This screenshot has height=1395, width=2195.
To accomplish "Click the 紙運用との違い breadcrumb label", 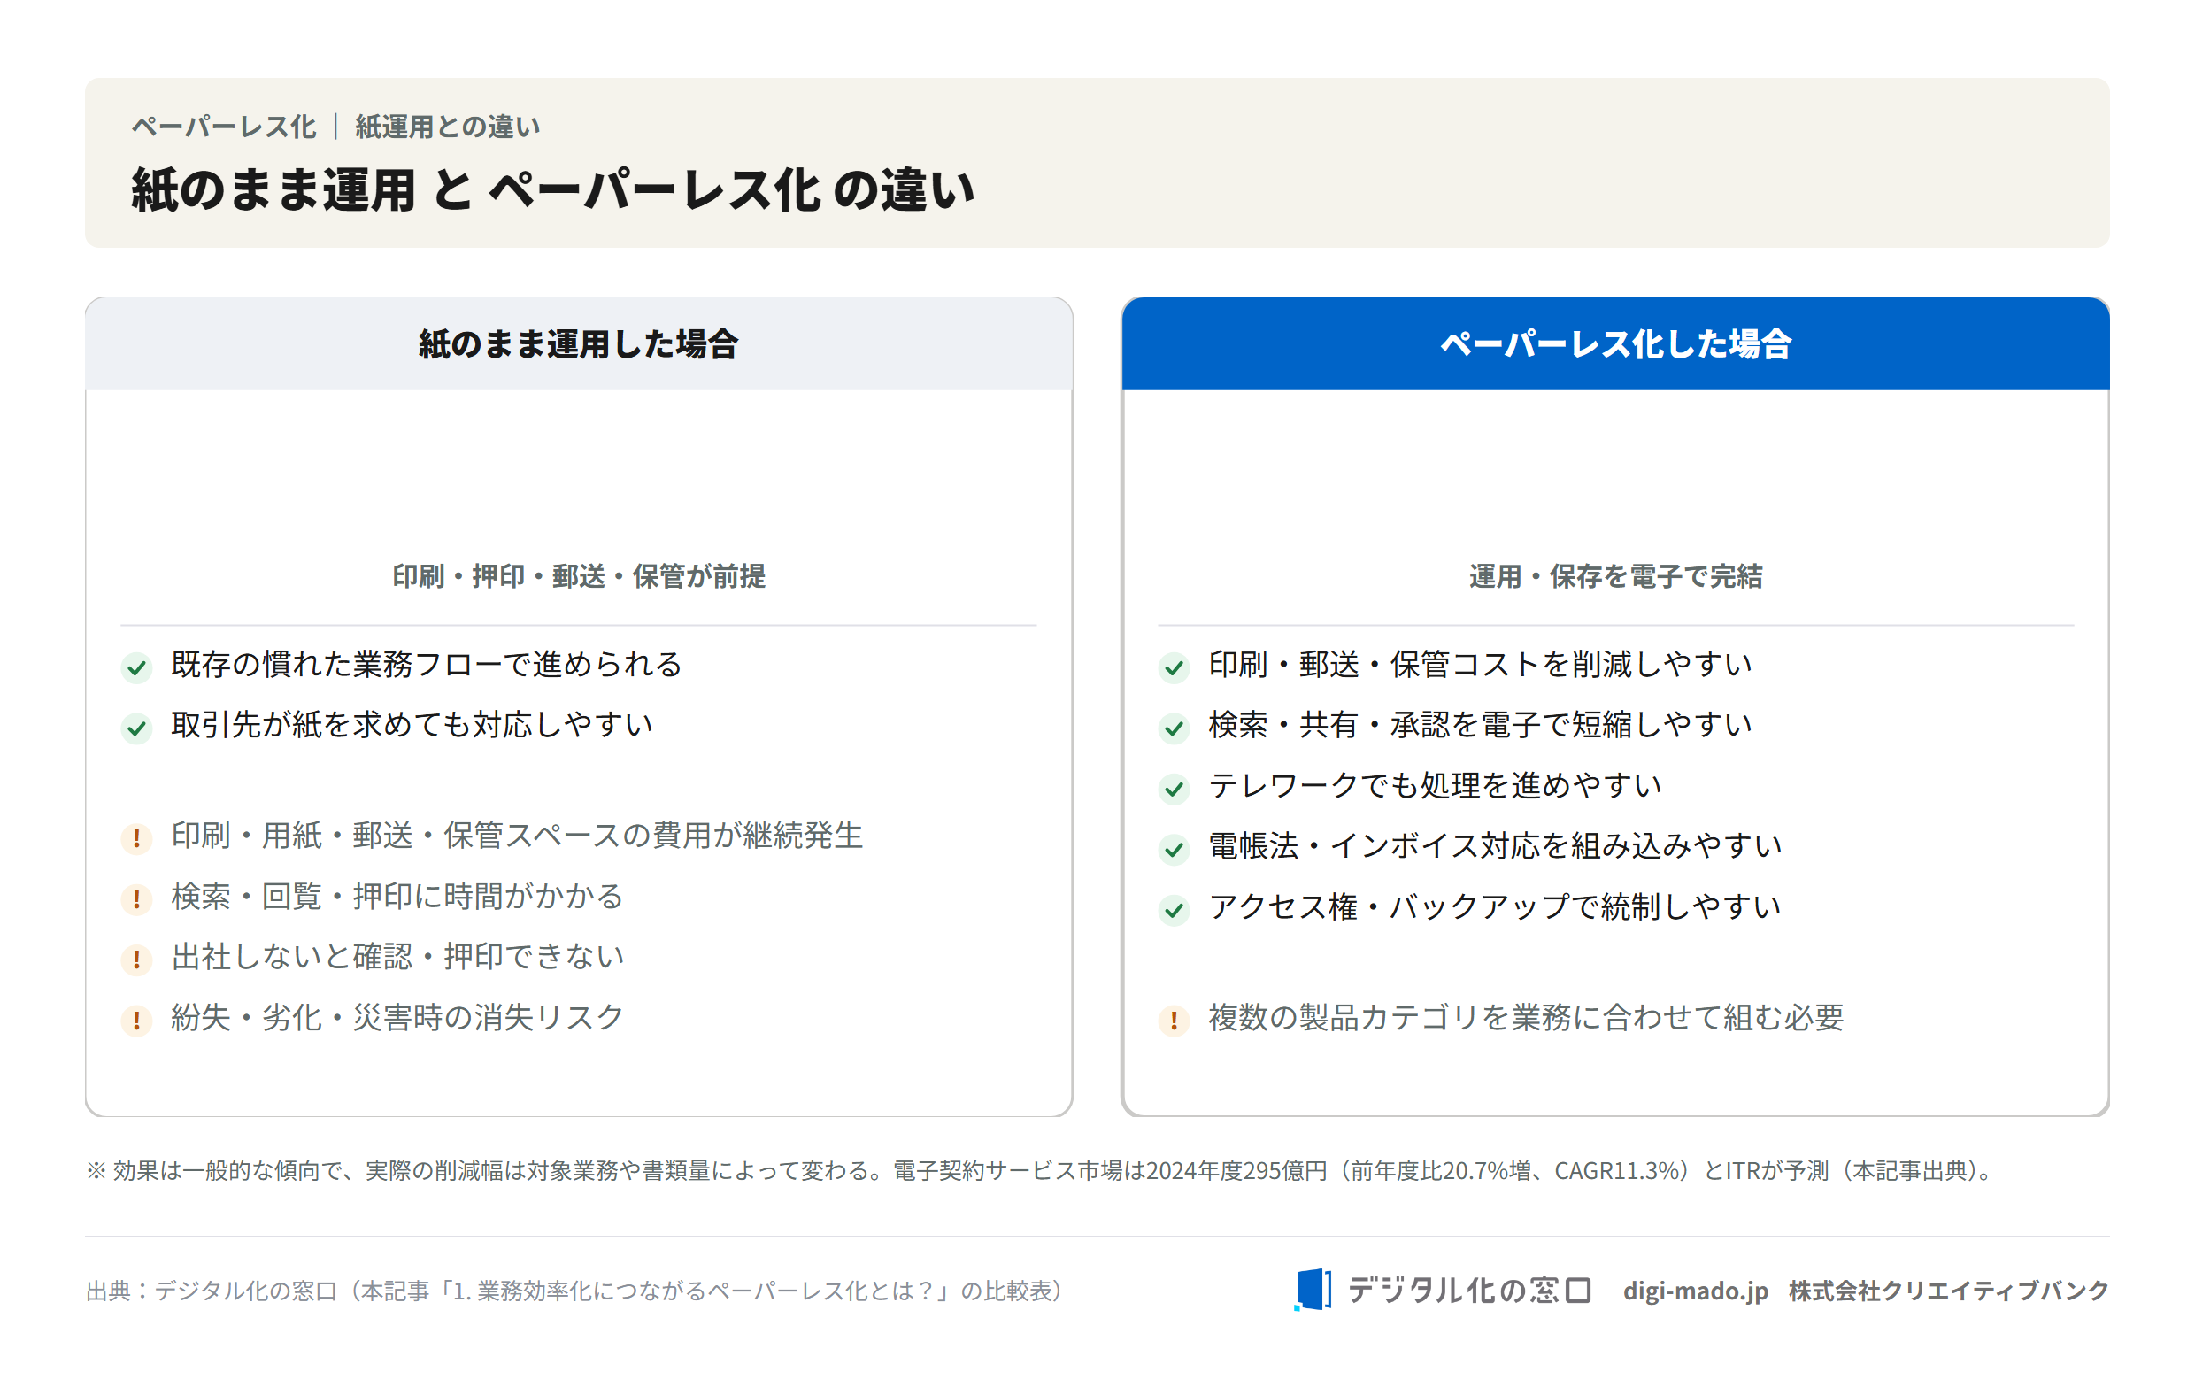I will (448, 127).
